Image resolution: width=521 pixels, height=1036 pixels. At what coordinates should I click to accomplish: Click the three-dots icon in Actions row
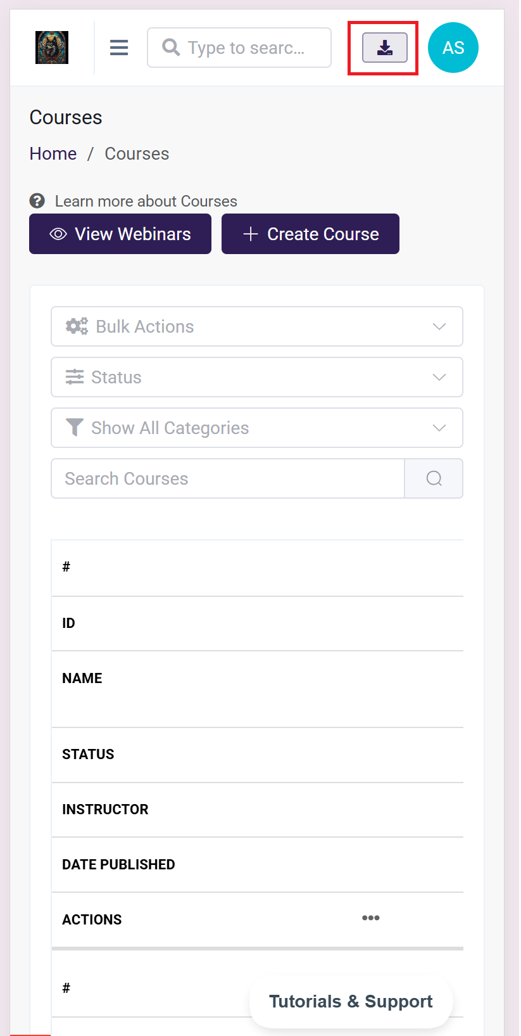pos(370,918)
